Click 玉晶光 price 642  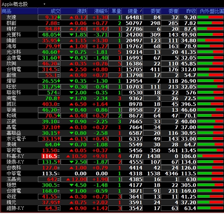52,179
